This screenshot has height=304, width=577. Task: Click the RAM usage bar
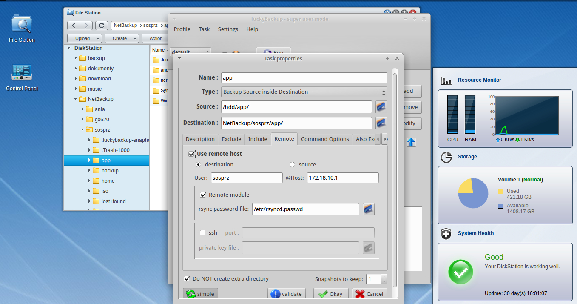pyautogui.click(x=470, y=114)
